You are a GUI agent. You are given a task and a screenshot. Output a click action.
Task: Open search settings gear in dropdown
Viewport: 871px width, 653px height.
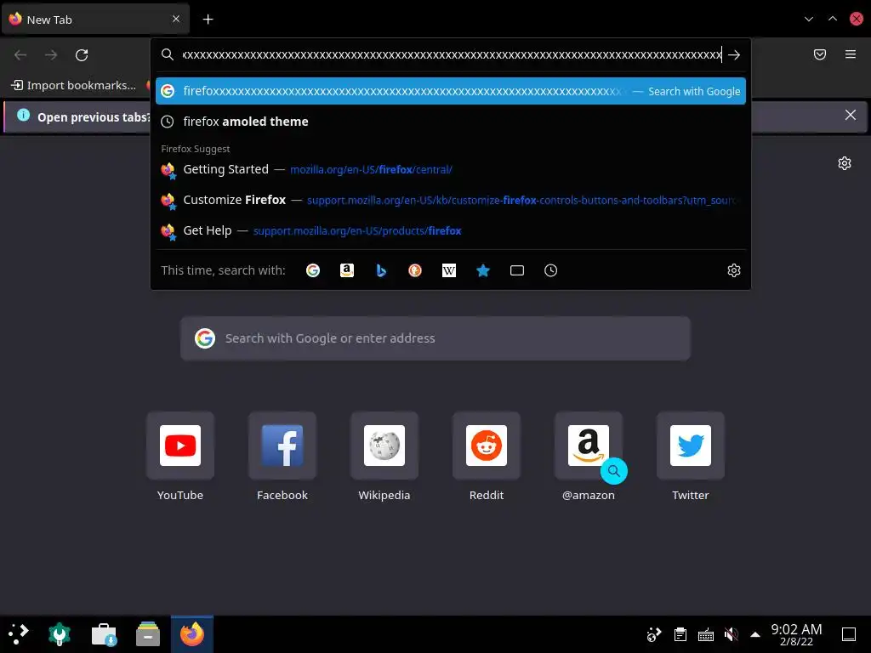tap(734, 270)
